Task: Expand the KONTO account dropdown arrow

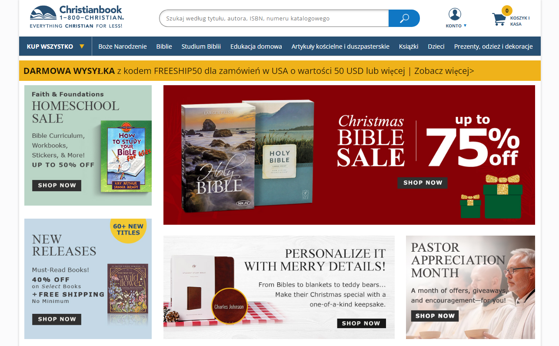Action: tap(465, 26)
